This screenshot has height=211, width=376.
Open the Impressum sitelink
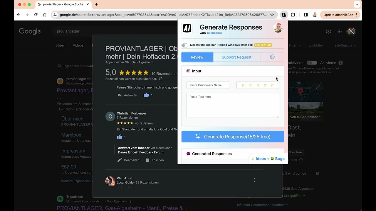pyautogui.click(x=73, y=151)
